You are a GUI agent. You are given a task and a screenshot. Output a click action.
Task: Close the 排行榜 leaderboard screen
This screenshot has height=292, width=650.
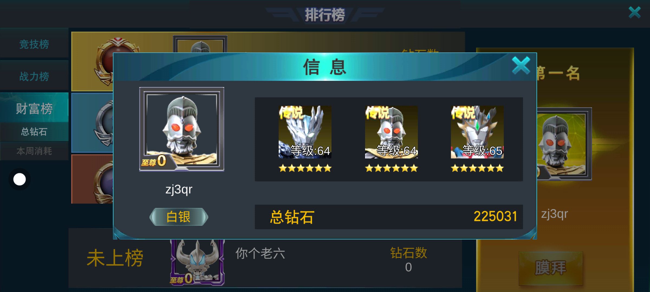(635, 12)
